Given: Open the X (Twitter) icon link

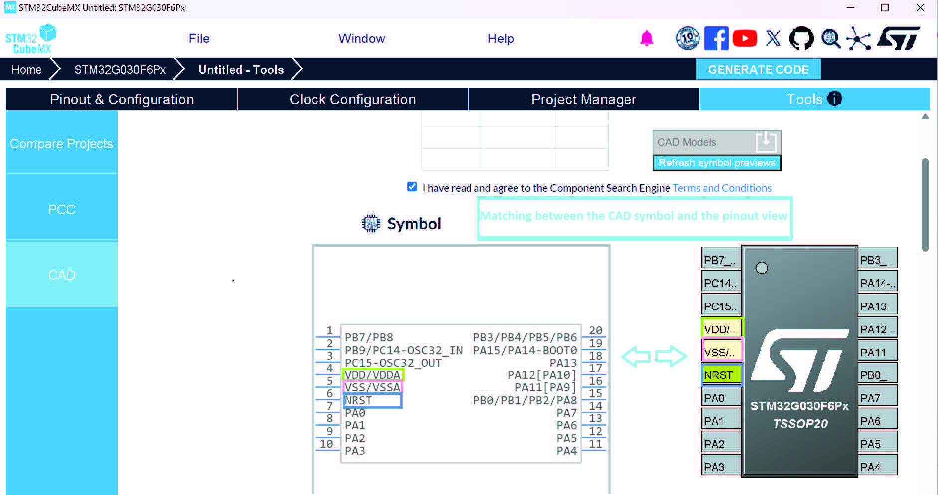Looking at the screenshot, I should click(773, 38).
